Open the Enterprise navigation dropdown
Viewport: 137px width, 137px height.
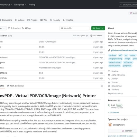(x=20, y=4)
